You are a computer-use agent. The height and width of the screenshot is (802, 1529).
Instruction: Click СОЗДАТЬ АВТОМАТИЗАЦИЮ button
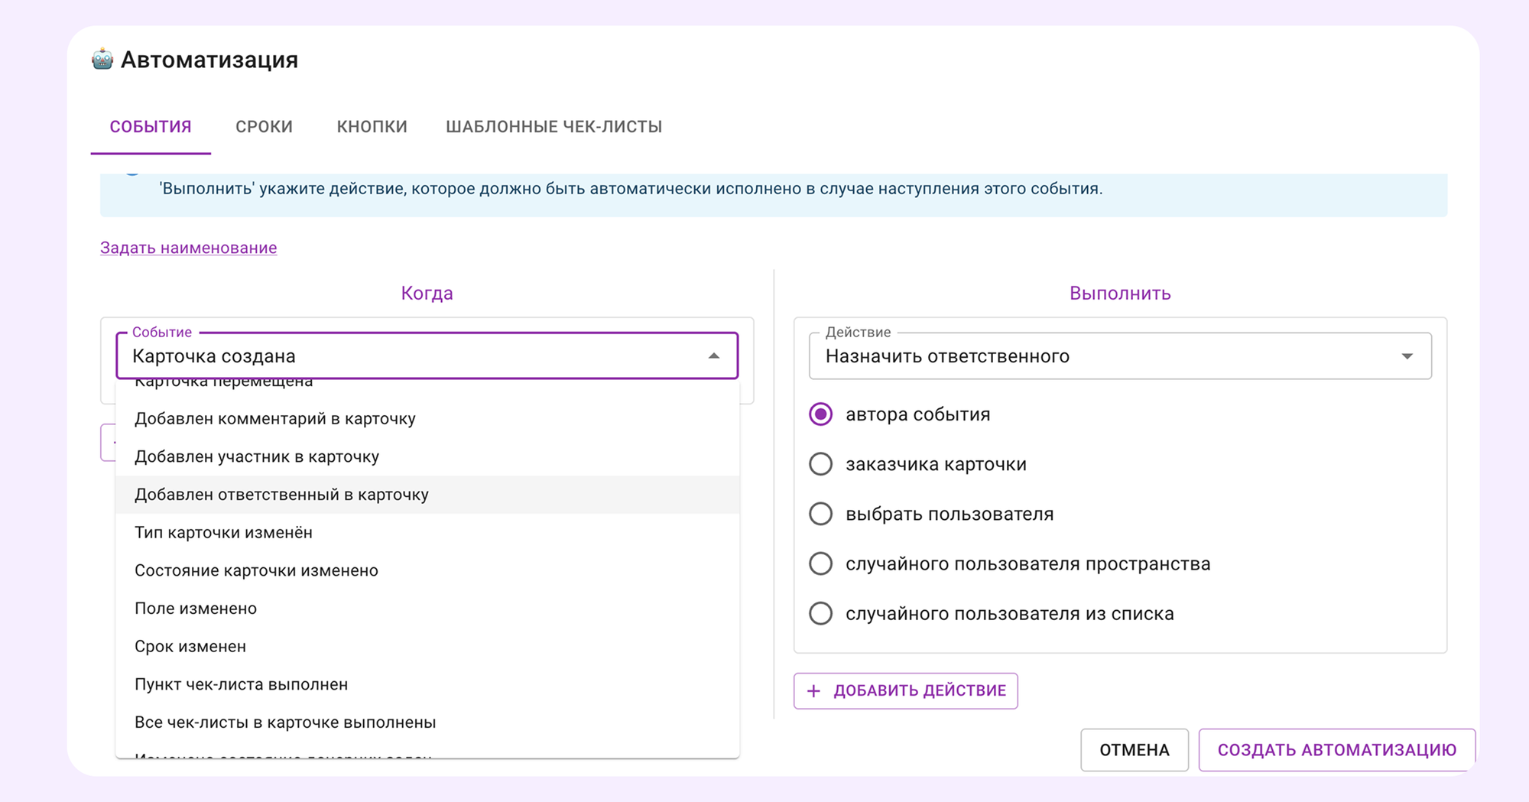pyautogui.click(x=1336, y=750)
